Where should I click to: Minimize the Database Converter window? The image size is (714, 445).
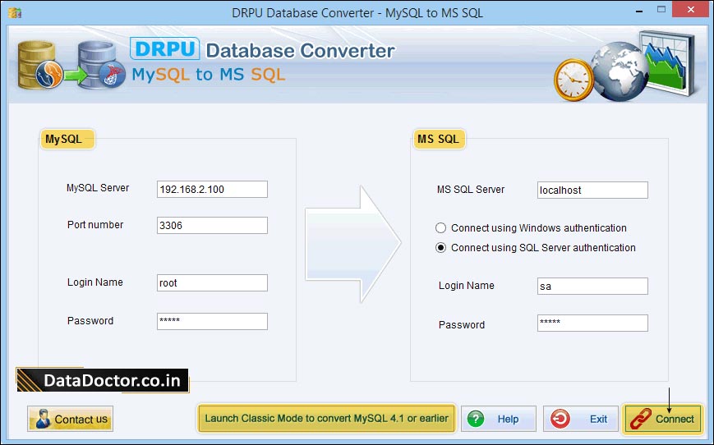[639, 10]
